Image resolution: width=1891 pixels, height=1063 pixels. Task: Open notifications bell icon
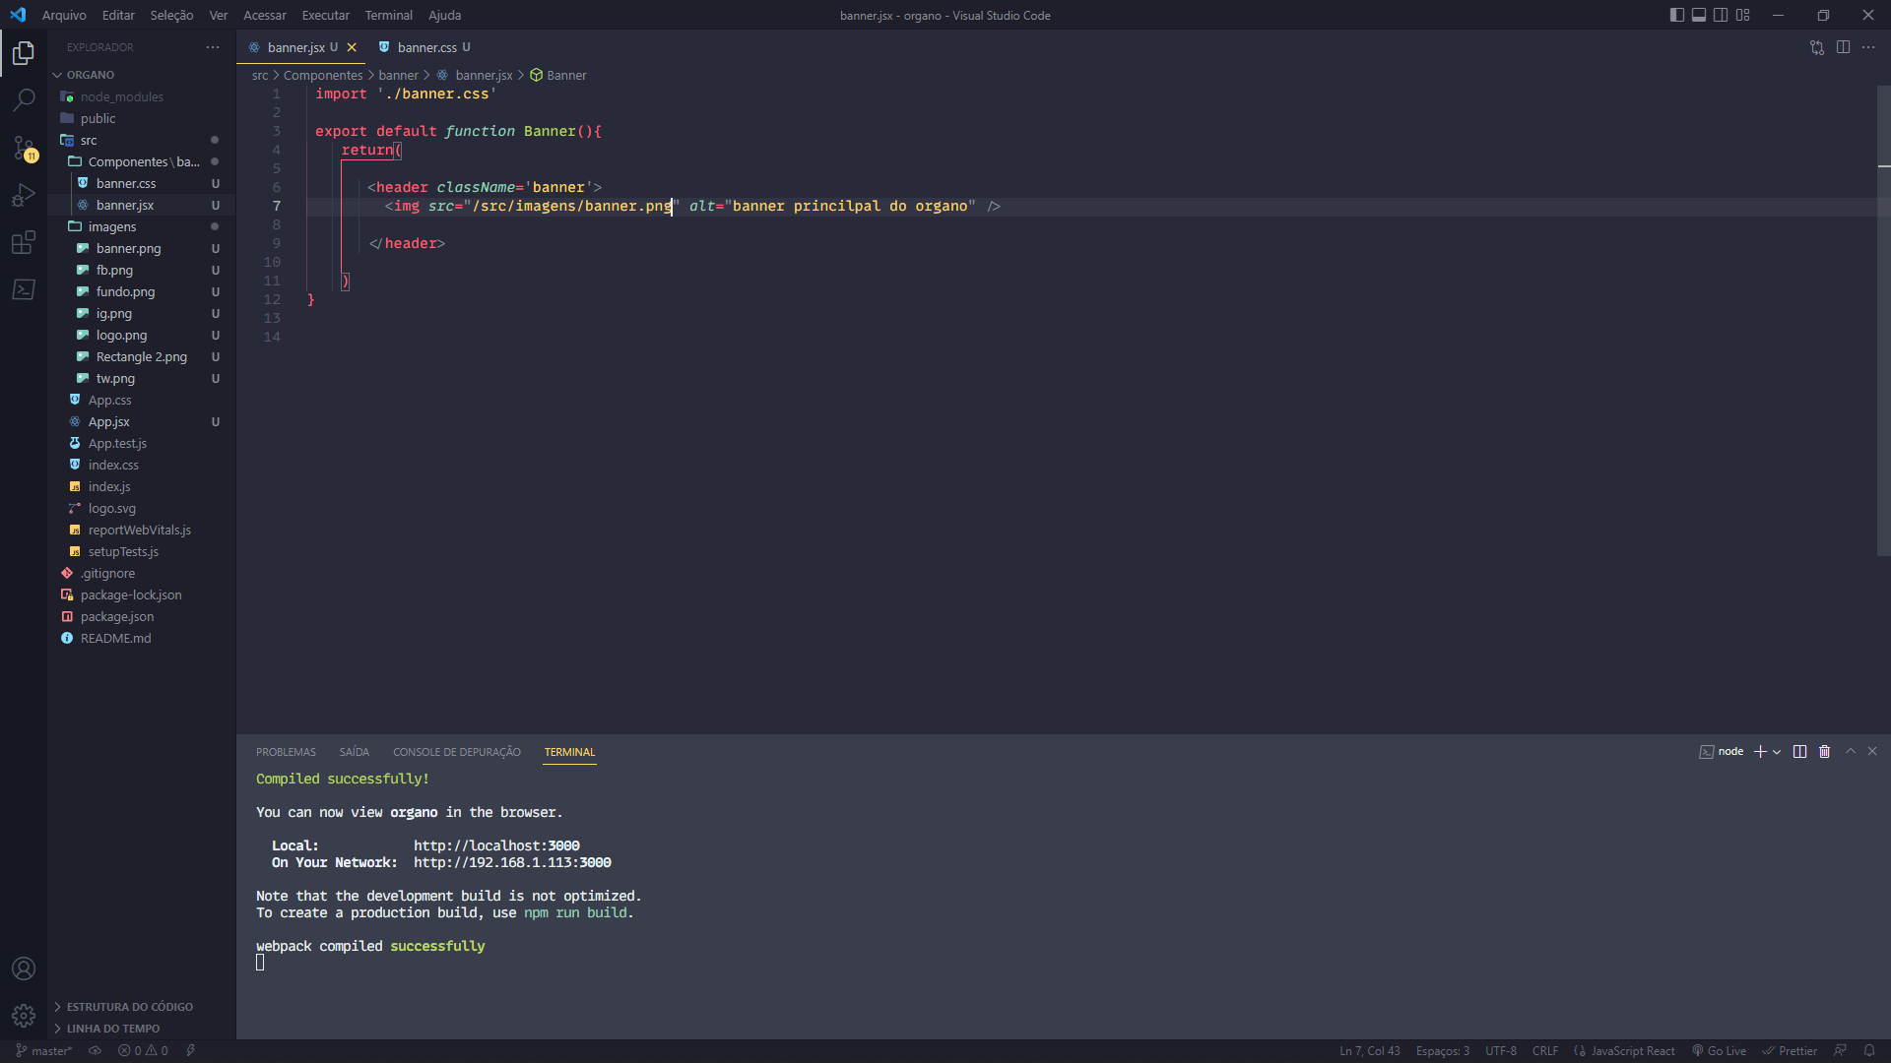(1869, 1051)
